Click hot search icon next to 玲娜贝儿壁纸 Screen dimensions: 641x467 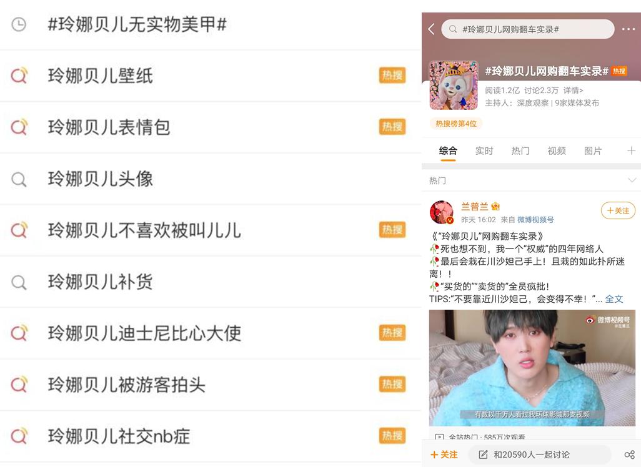pyautogui.click(x=19, y=76)
